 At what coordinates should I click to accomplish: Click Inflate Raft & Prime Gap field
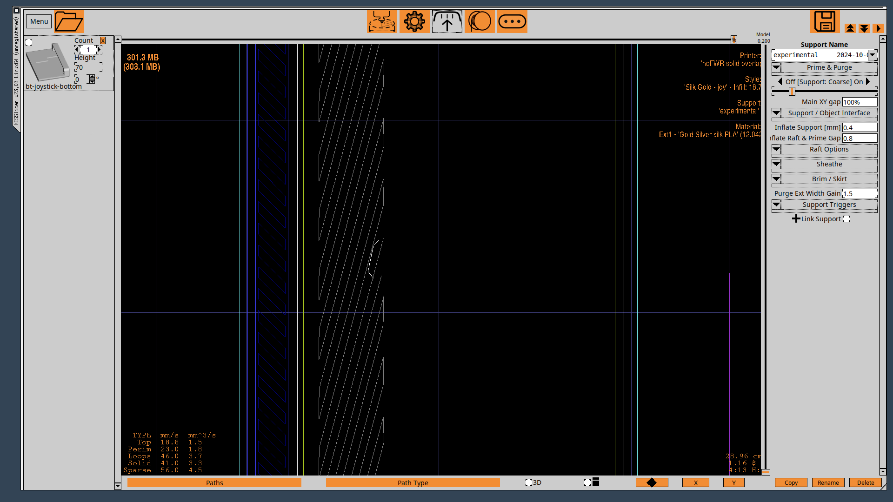pos(860,138)
